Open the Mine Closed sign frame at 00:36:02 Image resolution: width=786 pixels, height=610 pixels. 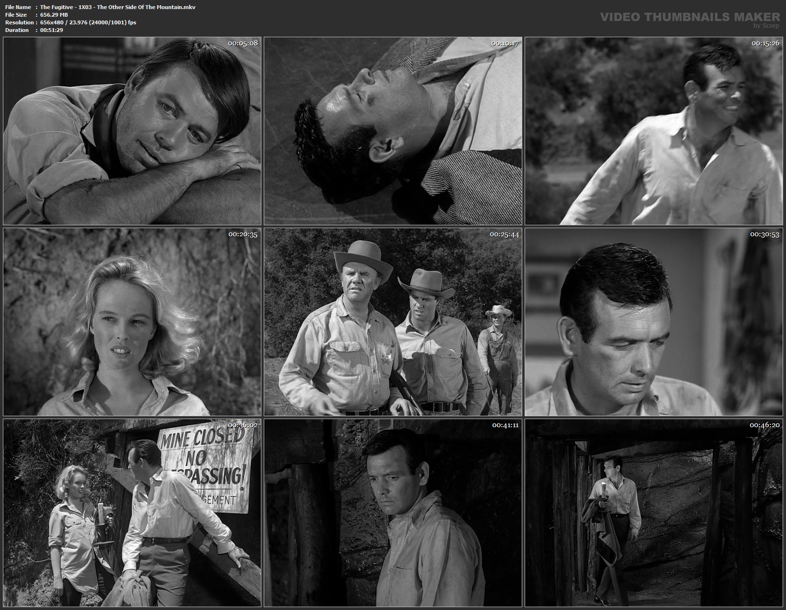[x=132, y=513]
